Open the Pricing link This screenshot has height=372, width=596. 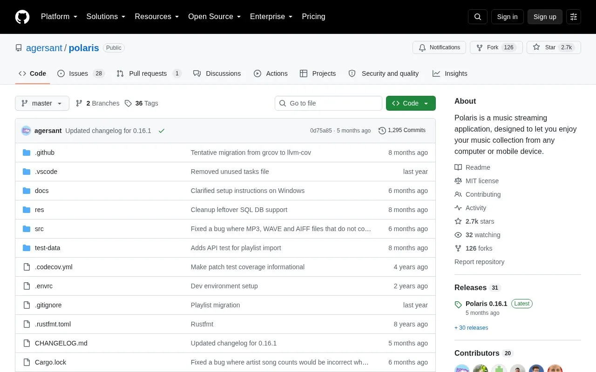[x=313, y=17]
